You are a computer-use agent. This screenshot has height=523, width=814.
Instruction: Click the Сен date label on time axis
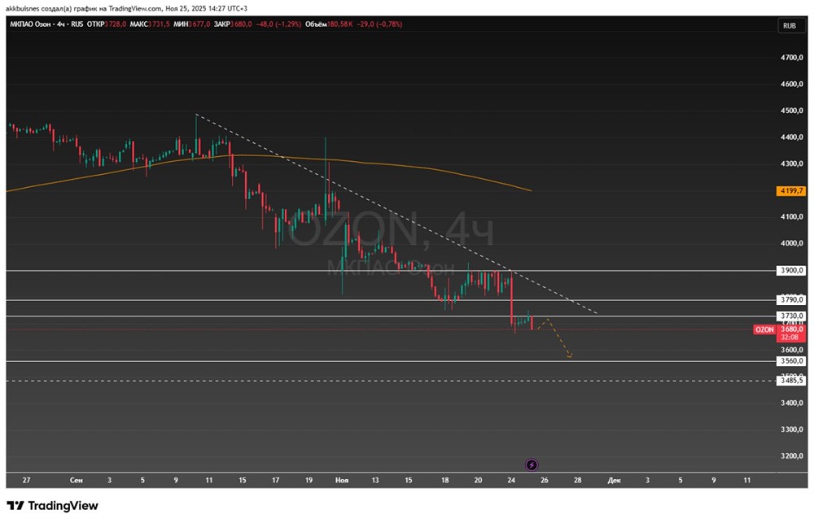tap(77, 481)
